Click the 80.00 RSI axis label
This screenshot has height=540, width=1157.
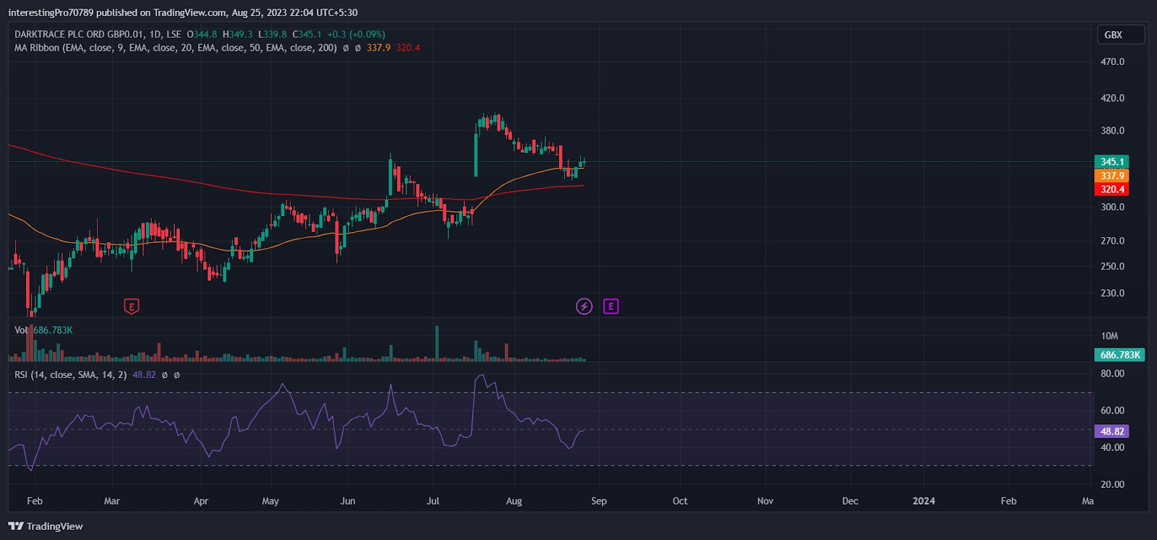click(x=1112, y=374)
